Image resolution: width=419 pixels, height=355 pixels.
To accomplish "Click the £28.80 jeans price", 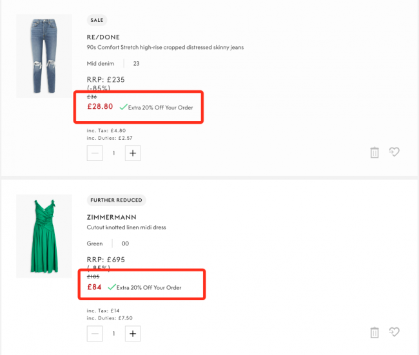I will pos(100,106).
